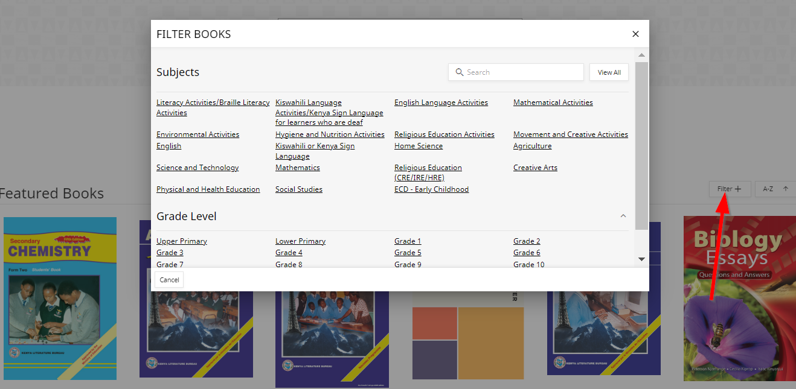The height and width of the screenshot is (389, 796).
Task: Select Environmental Activities subject
Action: (197, 134)
